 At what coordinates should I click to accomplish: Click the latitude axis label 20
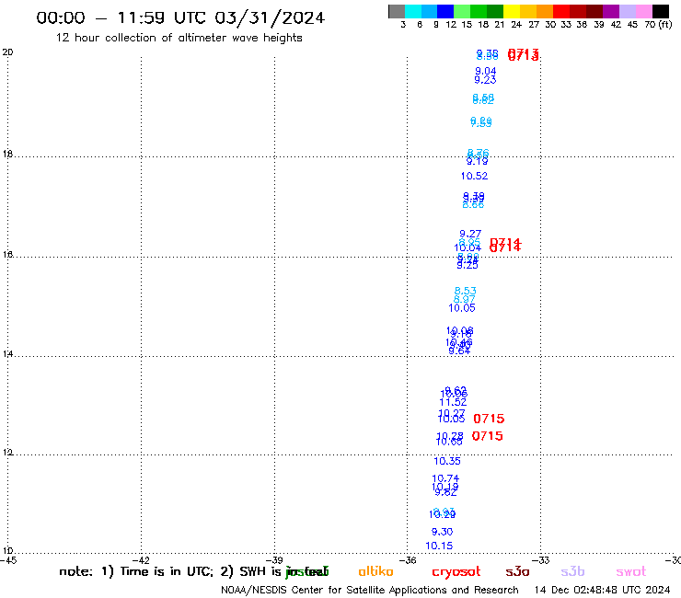pyautogui.click(x=7, y=52)
